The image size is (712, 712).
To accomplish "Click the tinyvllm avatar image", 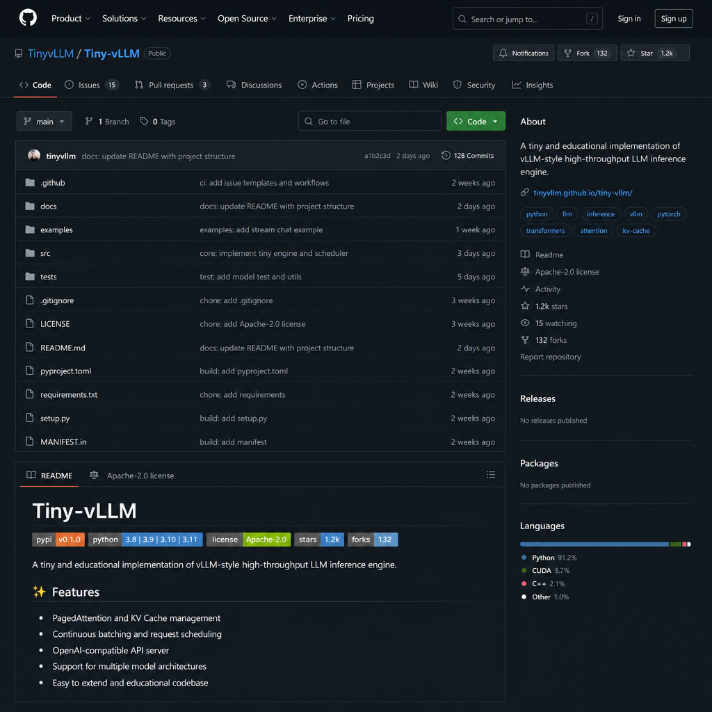I will [x=34, y=156].
